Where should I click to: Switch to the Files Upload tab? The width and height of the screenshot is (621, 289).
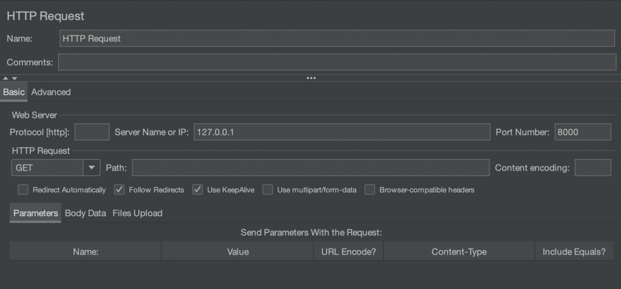(138, 213)
